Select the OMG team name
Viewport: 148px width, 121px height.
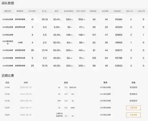point(73,108)
